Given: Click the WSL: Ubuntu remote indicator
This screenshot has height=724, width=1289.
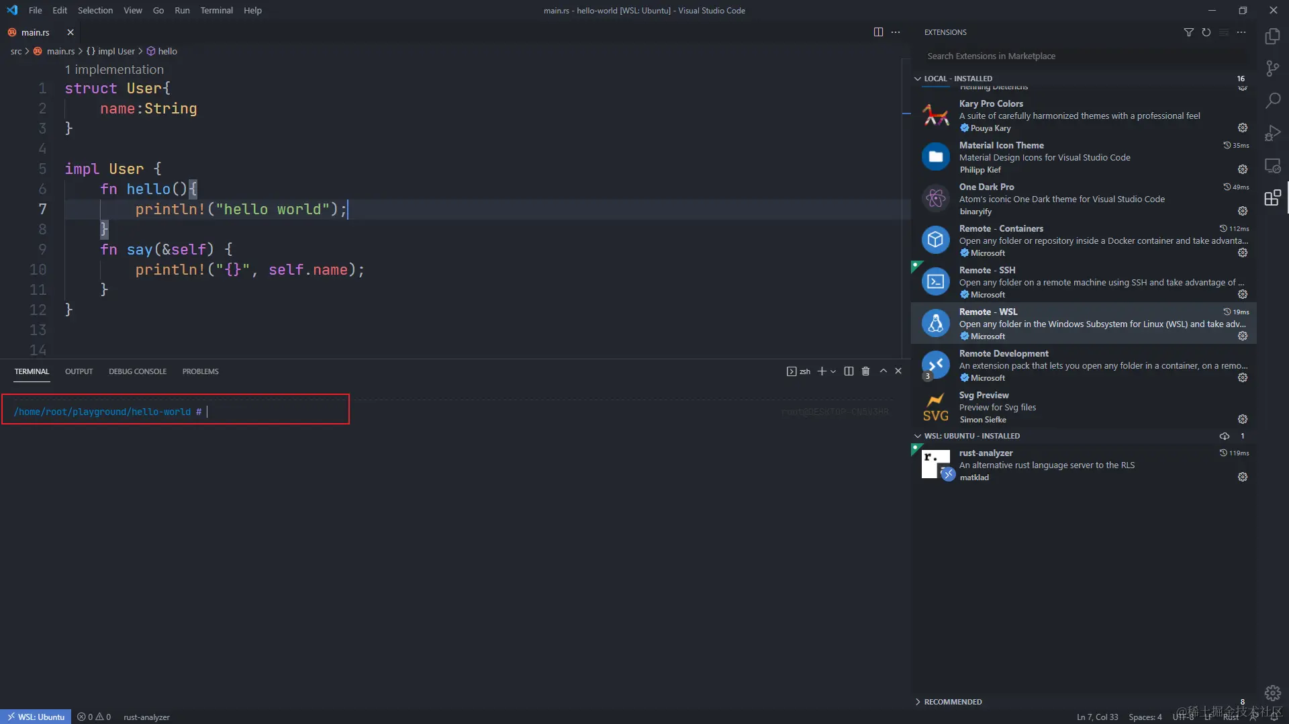Looking at the screenshot, I should tap(36, 717).
